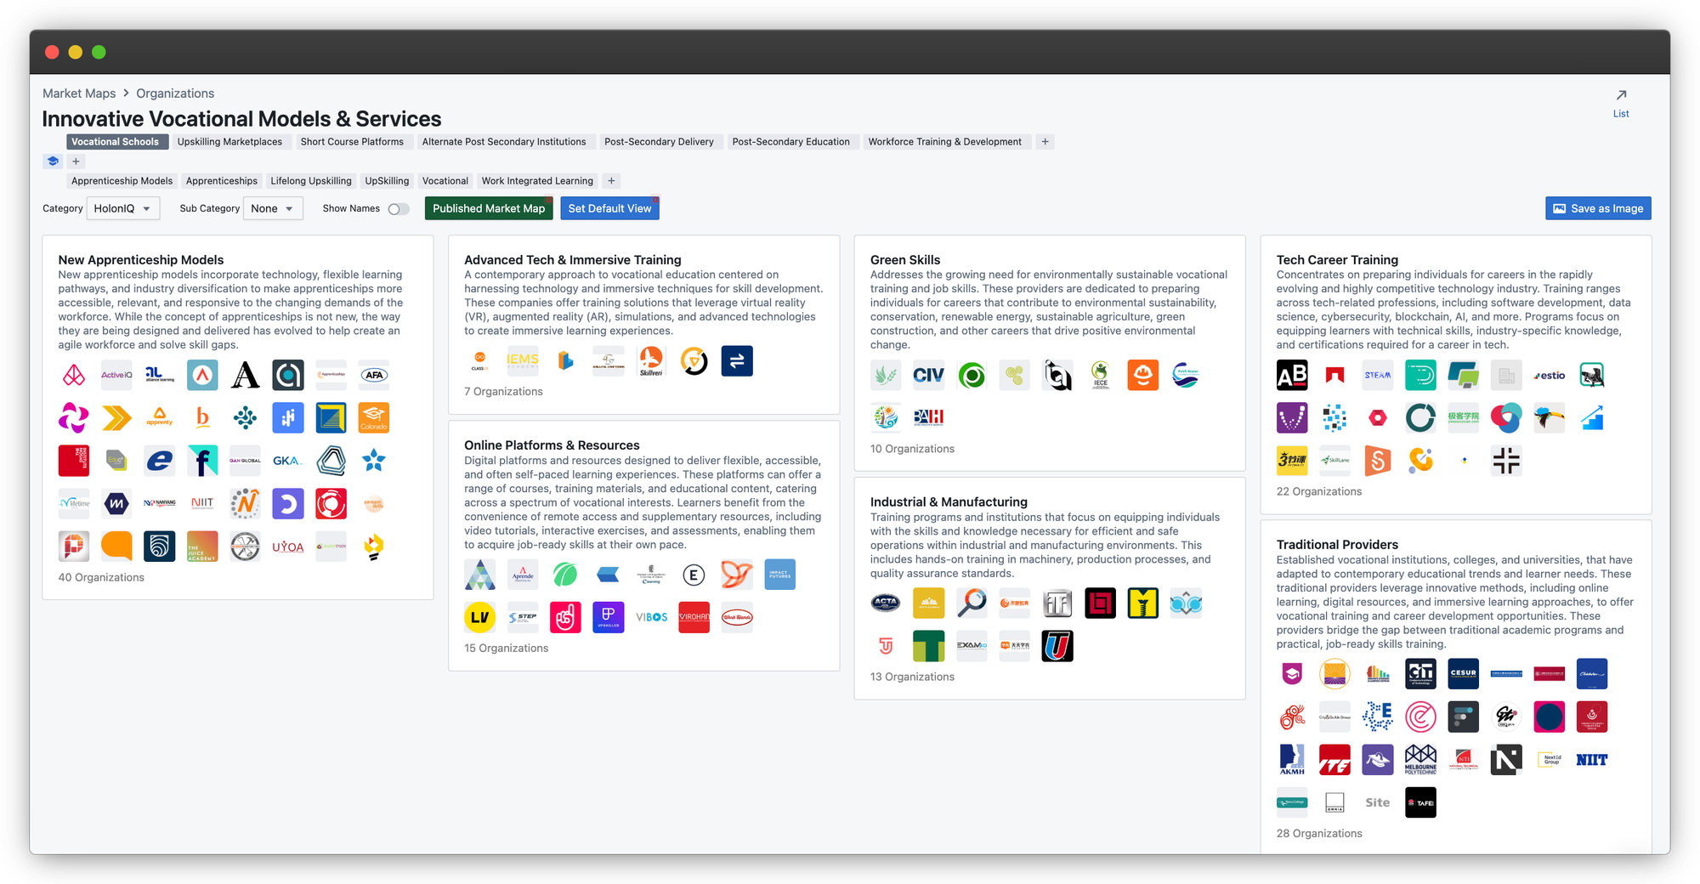Select the Short Course Platforms tag

[352, 142]
